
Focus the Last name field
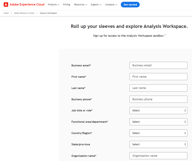click(x=158, y=88)
